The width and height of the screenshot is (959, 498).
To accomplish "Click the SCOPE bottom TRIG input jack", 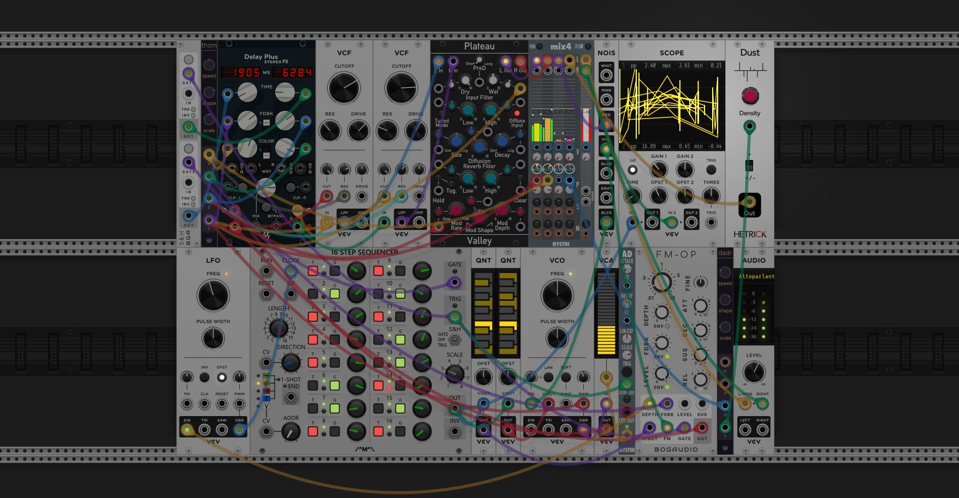I will click(711, 222).
